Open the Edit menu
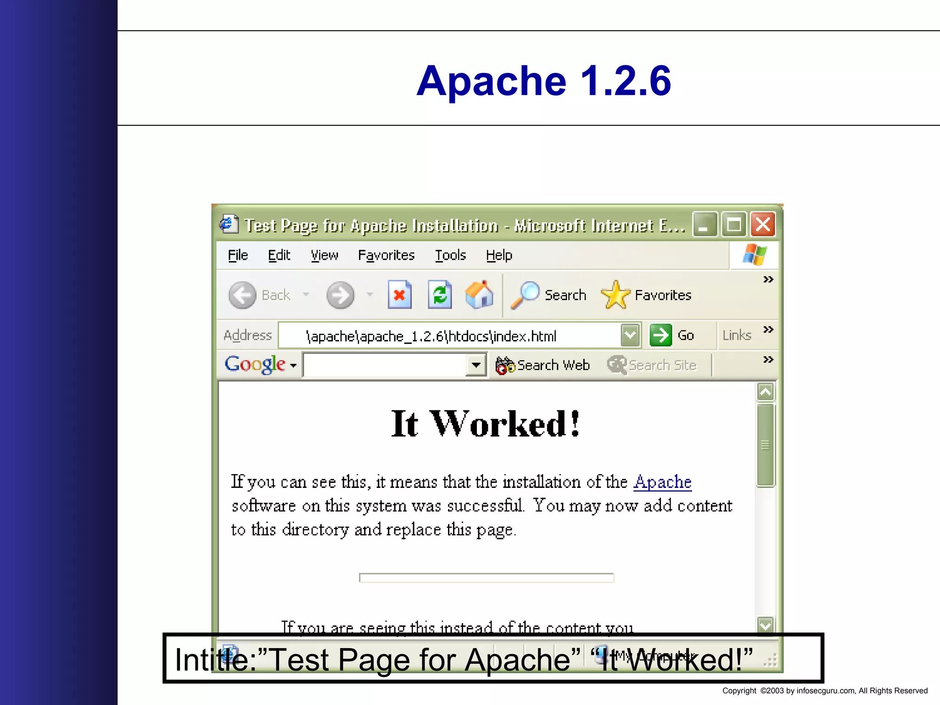This screenshot has width=940, height=705. (279, 255)
